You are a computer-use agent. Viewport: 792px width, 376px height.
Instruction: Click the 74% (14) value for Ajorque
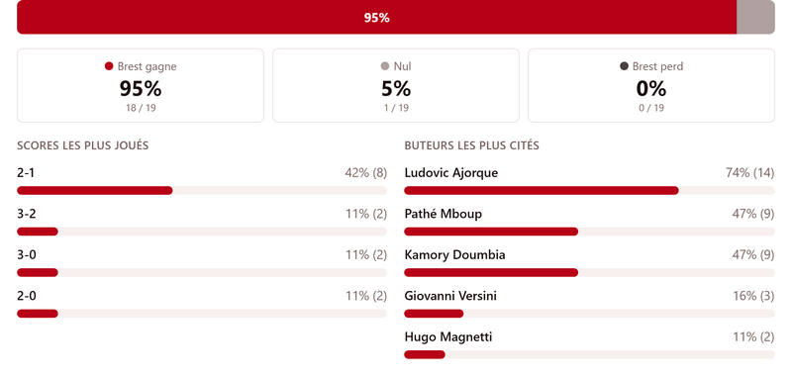(x=750, y=173)
